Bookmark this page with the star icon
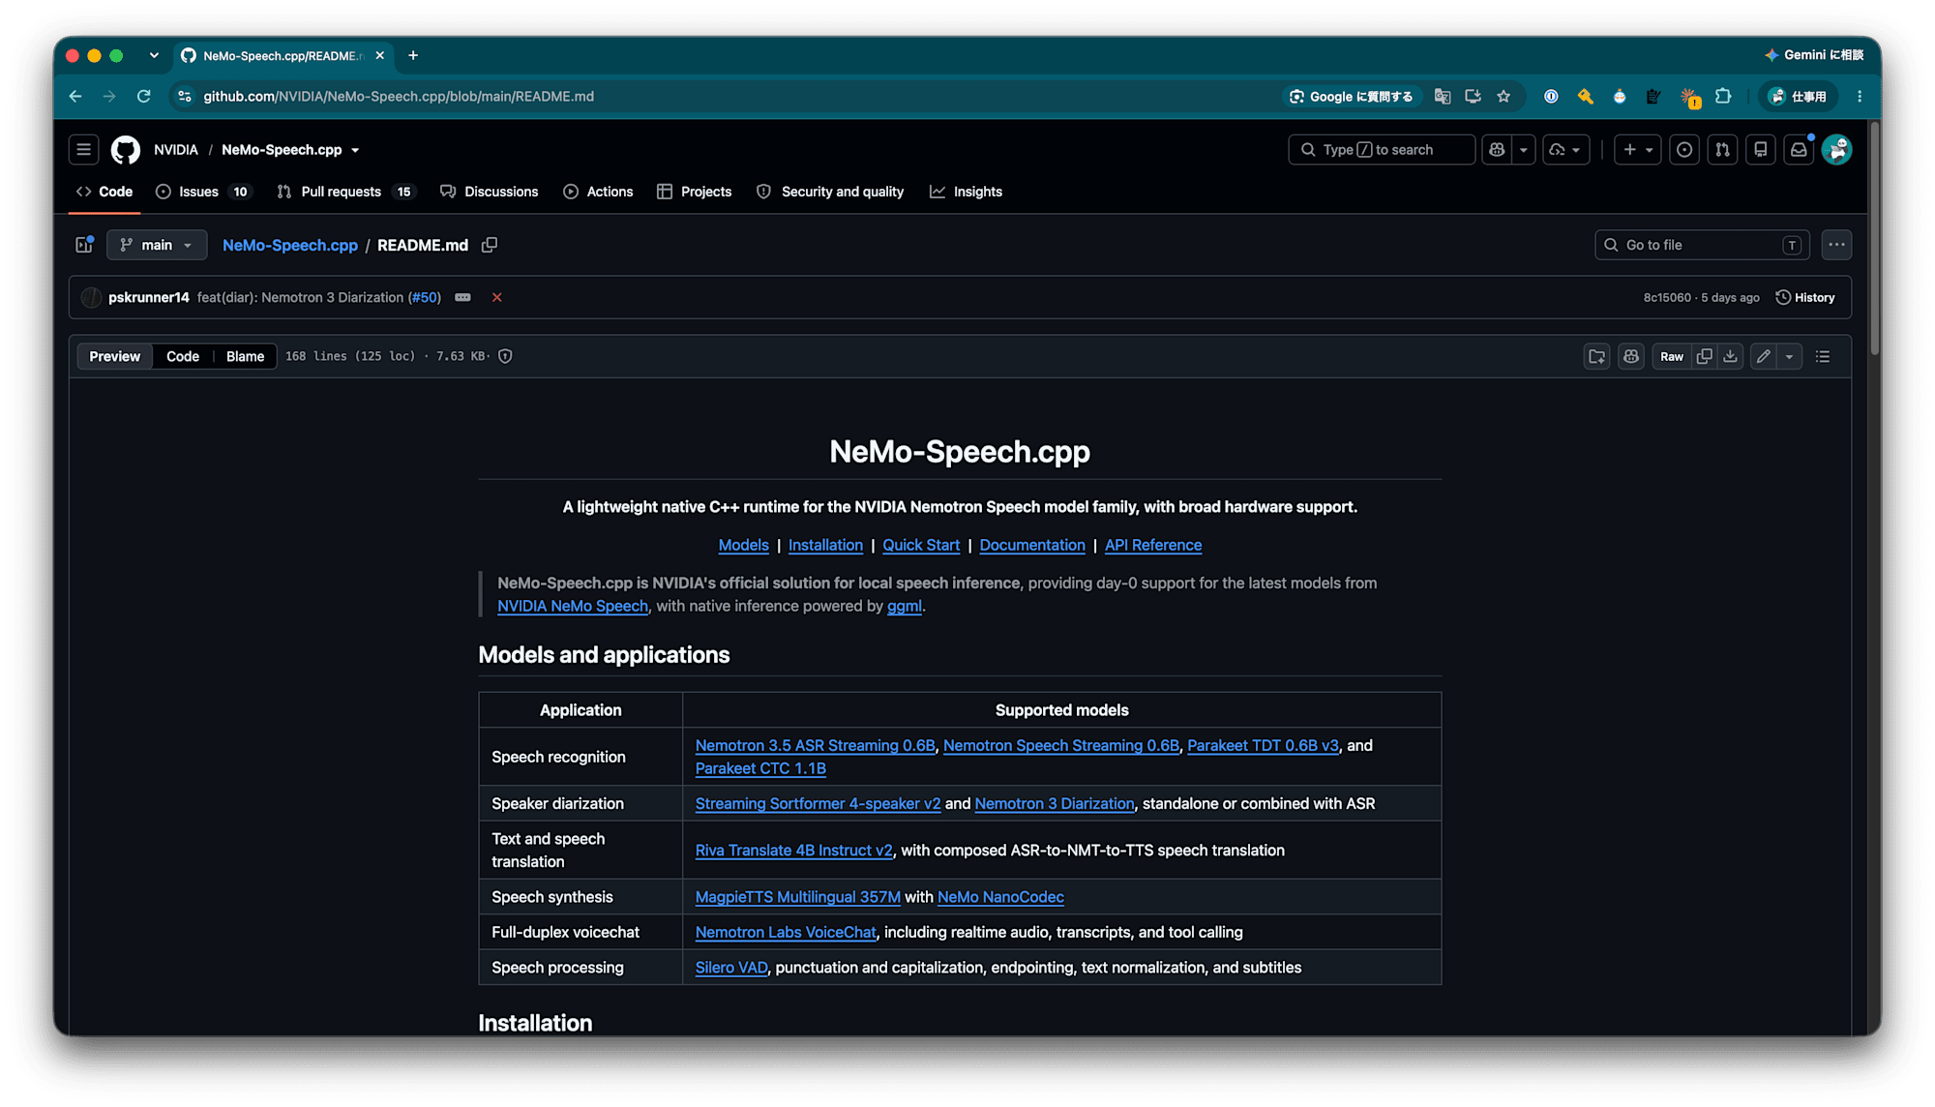 [x=1503, y=97]
